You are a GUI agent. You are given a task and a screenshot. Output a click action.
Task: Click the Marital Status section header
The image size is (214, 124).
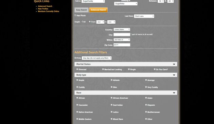126,64
